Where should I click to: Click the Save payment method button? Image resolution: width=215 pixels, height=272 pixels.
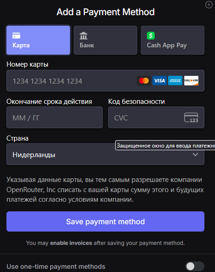[x=105, y=221]
